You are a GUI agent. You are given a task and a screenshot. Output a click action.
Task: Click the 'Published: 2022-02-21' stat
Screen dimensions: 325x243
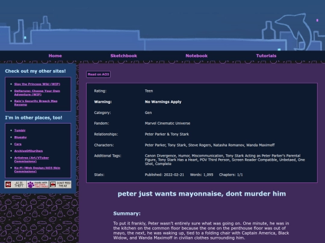click(164, 175)
